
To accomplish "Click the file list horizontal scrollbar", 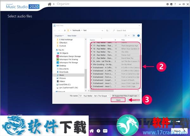I will coord(102,91).
